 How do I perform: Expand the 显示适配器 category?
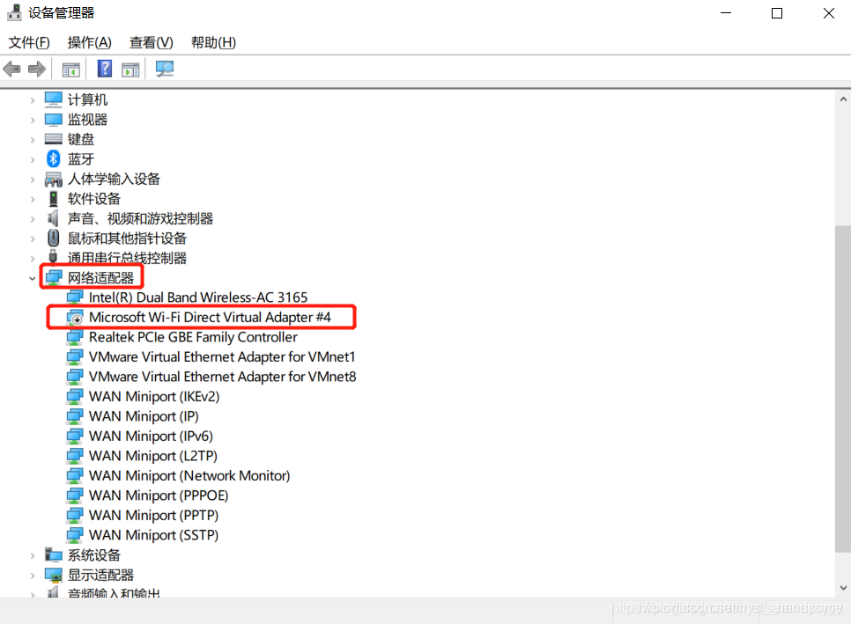pyautogui.click(x=33, y=576)
